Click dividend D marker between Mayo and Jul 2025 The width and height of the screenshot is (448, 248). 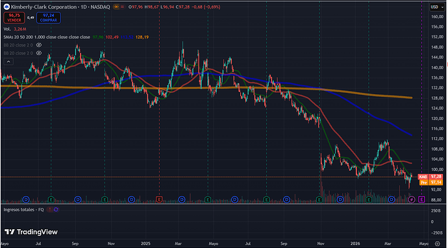point(234,199)
